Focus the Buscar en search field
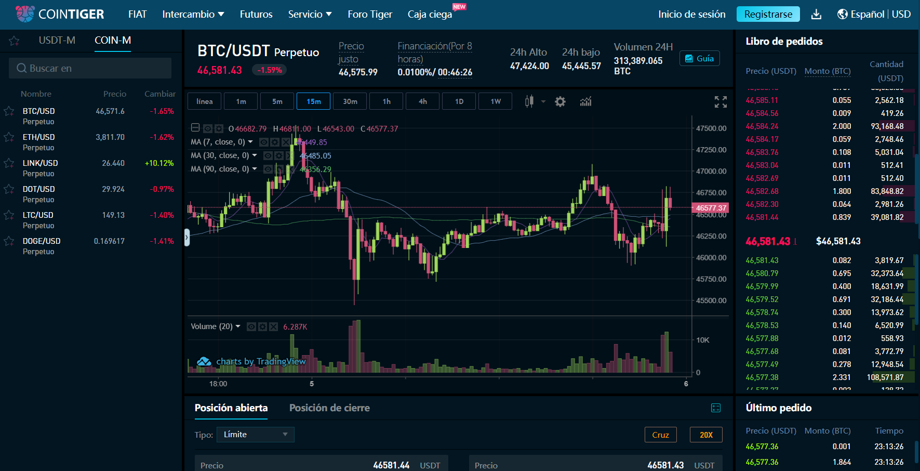Viewport: 920px width, 471px height. click(x=90, y=68)
